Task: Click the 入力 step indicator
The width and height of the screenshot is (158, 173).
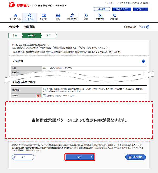Action: point(15,35)
